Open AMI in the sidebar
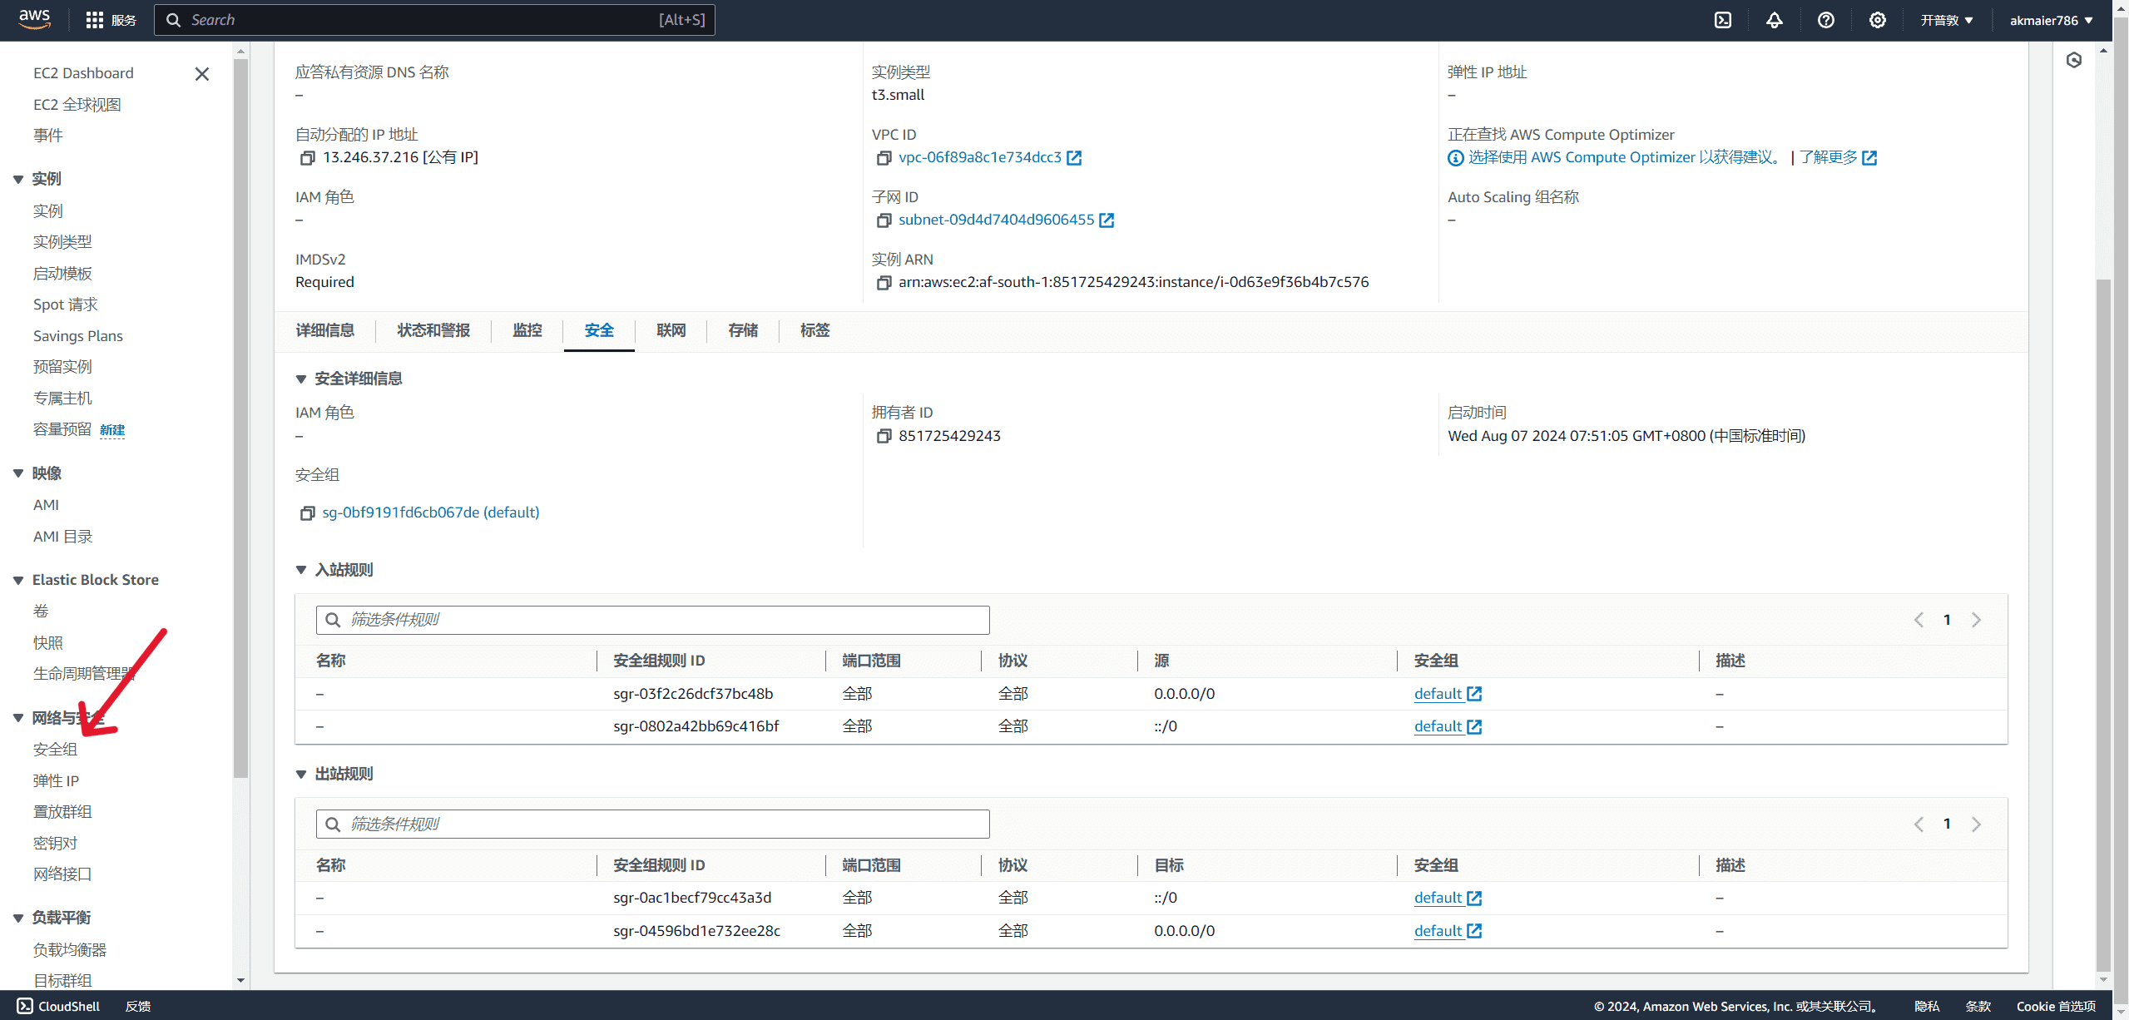 (46, 505)
